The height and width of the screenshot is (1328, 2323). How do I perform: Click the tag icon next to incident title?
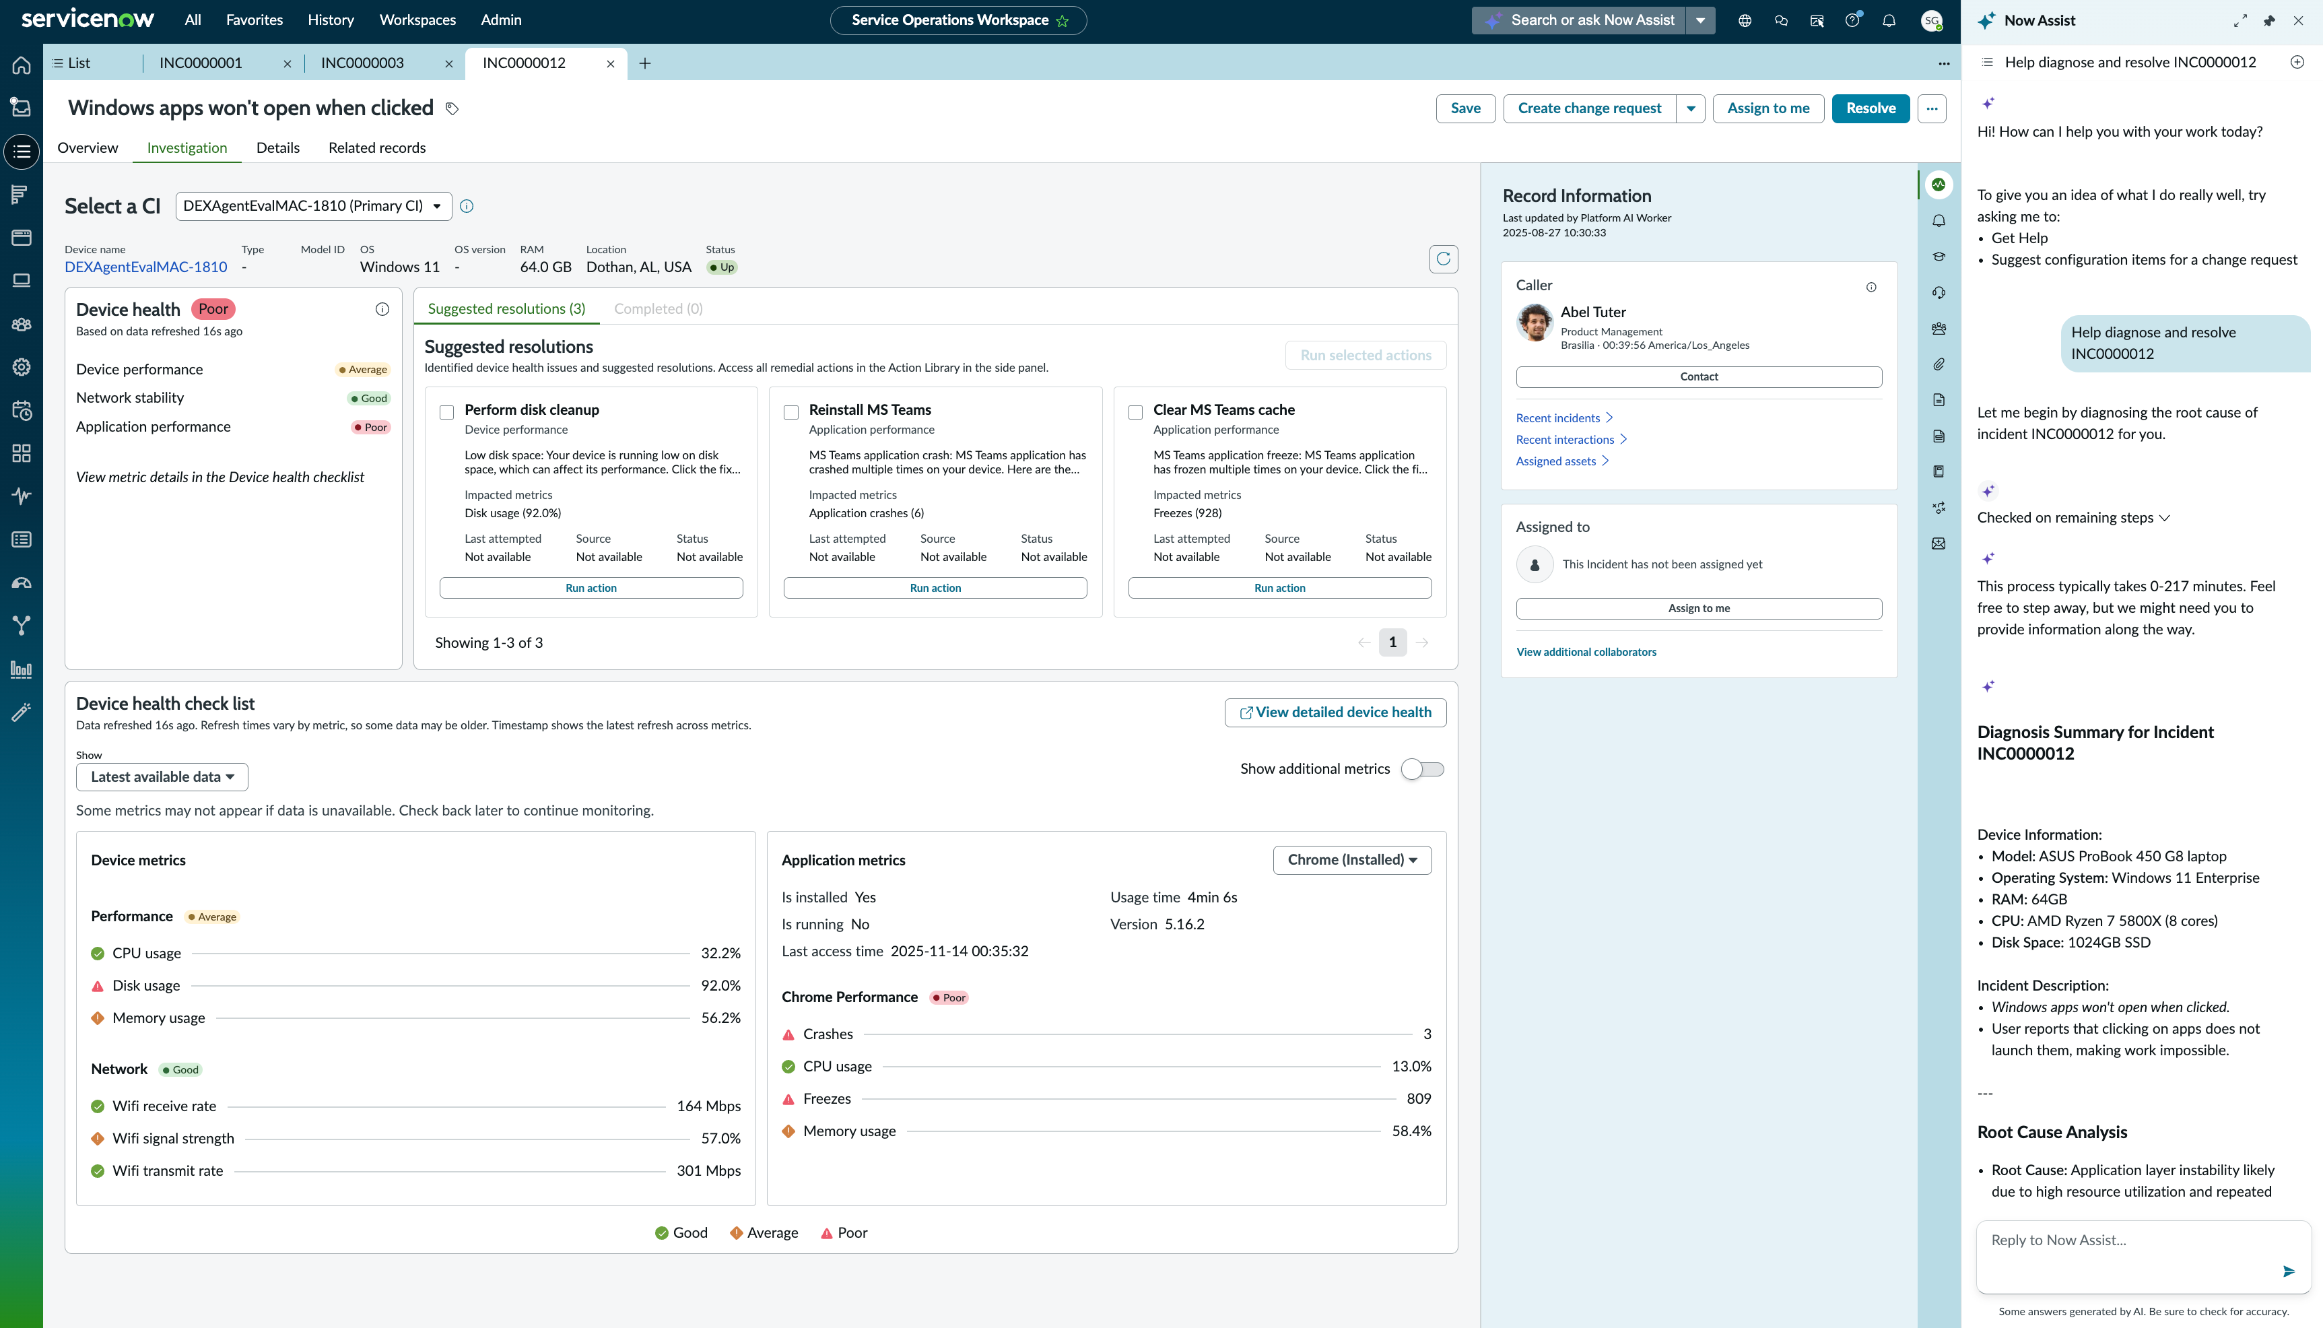[x=451, y=108]
